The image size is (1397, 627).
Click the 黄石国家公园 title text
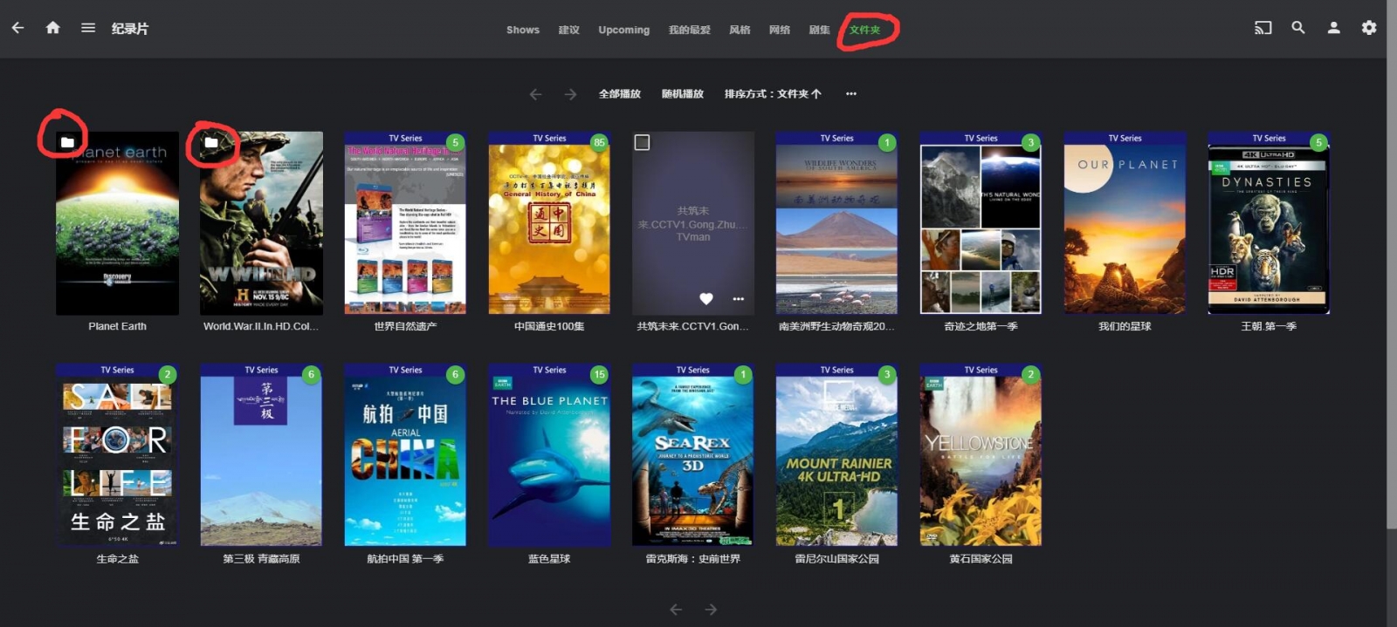[981, 559]
